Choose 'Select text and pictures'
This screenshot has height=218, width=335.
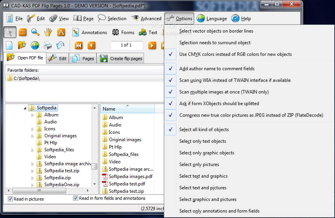[x=249, y=188]
